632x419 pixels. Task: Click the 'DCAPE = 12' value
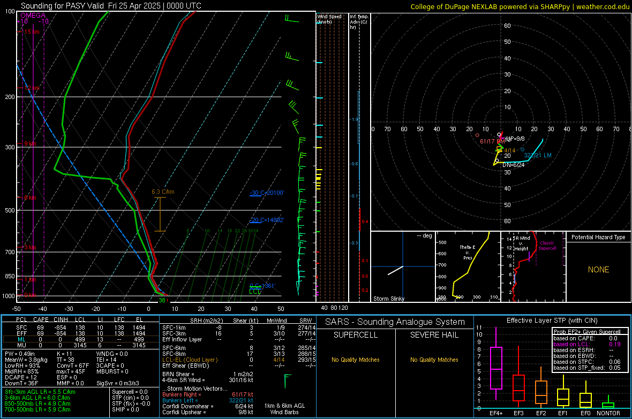pyautogui.click(x=20, y=377)
